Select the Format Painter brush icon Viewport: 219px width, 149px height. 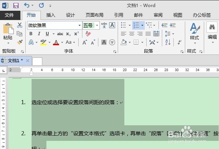click(x=20, y=42)
